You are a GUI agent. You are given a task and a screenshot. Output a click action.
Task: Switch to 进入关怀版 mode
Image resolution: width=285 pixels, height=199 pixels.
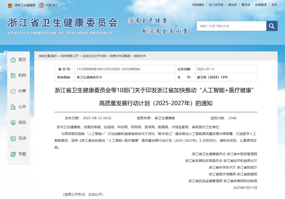(x=216, y=5)
